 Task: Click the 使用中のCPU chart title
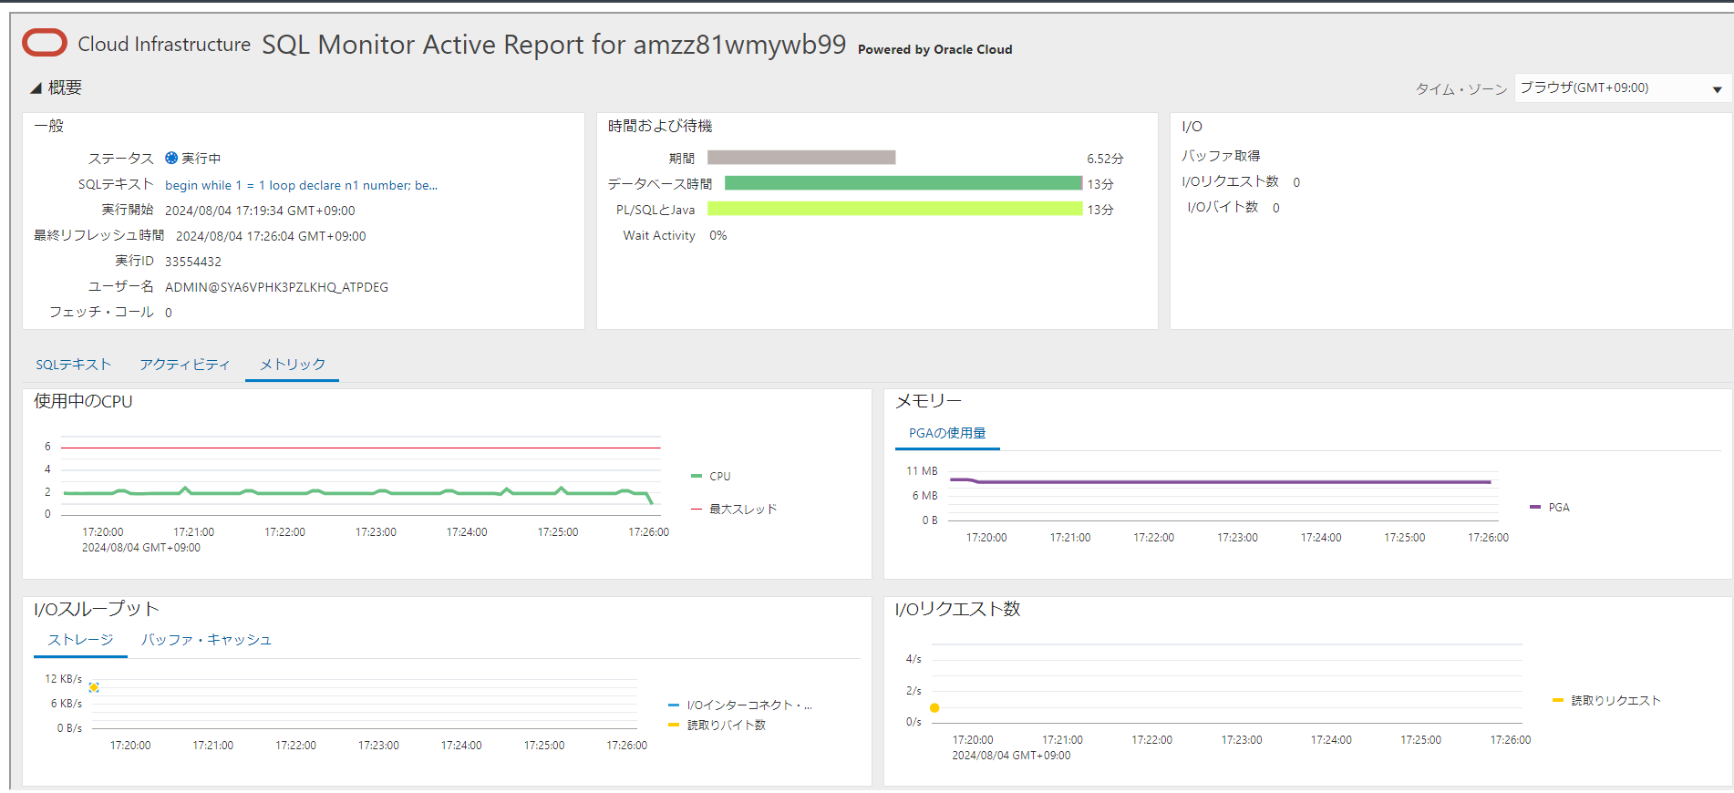83,401
